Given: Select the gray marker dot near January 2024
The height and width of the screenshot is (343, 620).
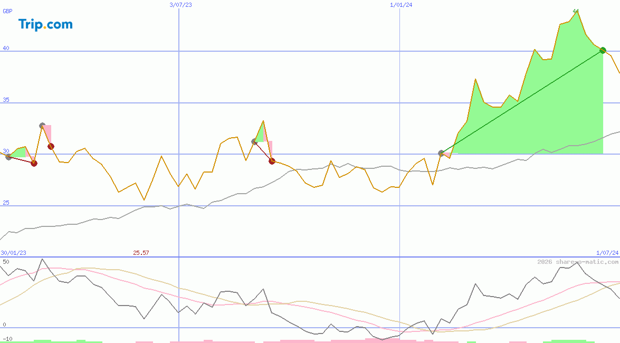Looking at the screenshot, I should point(441,153).
